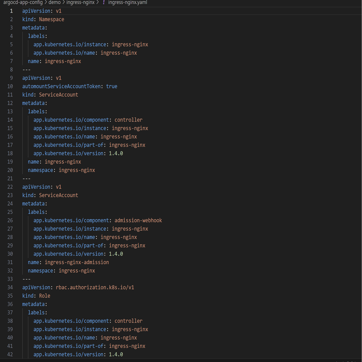Expand the ingress-nginx folder breadcrumb
362x362 pixels.
80,2
